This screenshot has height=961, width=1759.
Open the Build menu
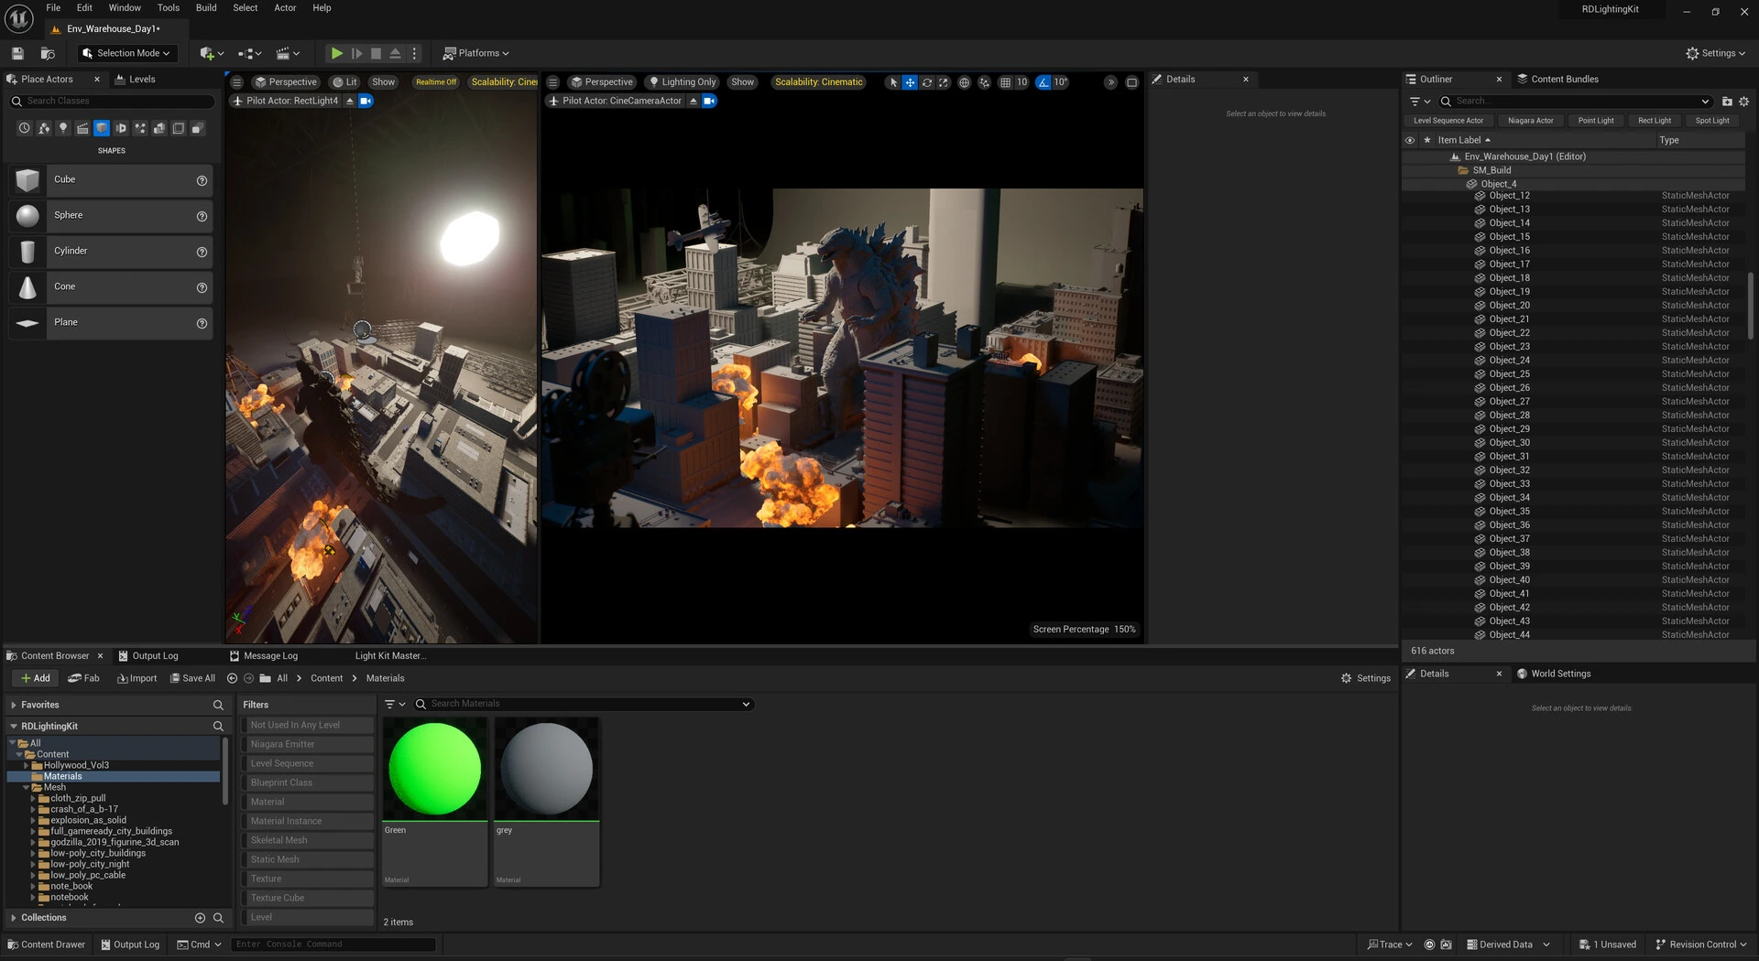coord(206,7)
